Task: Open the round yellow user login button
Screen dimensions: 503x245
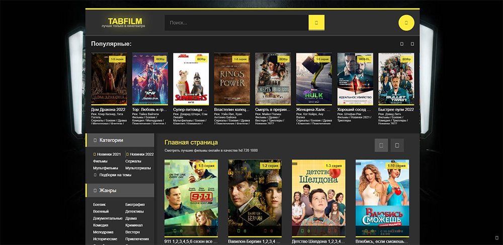Action: (x=406, y=23)
